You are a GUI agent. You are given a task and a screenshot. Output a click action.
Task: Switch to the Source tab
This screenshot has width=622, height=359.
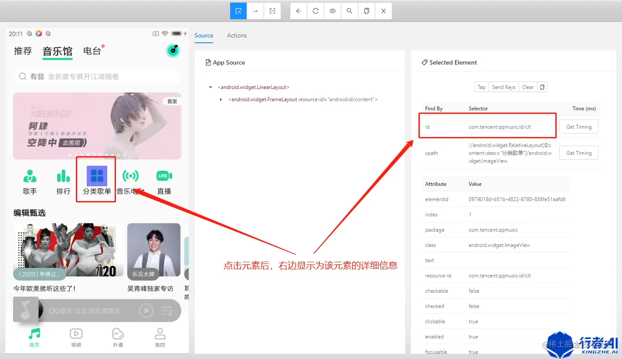pos(204,35)
